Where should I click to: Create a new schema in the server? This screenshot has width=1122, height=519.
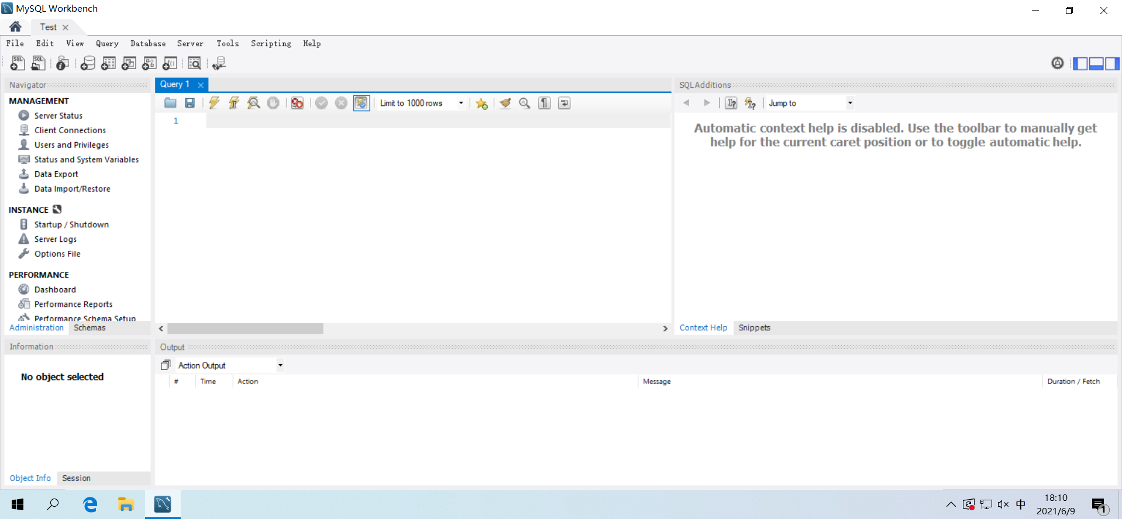[x=88, y=63]
